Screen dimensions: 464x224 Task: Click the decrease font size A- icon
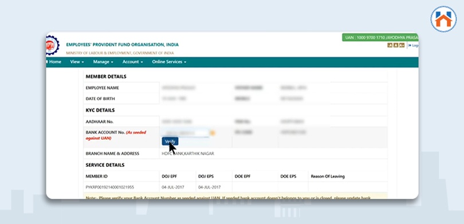[390, 45]
